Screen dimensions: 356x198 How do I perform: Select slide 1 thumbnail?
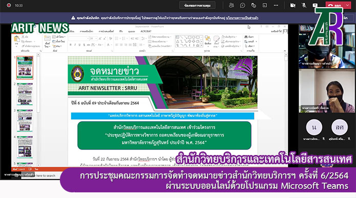[x=25, y=68]
